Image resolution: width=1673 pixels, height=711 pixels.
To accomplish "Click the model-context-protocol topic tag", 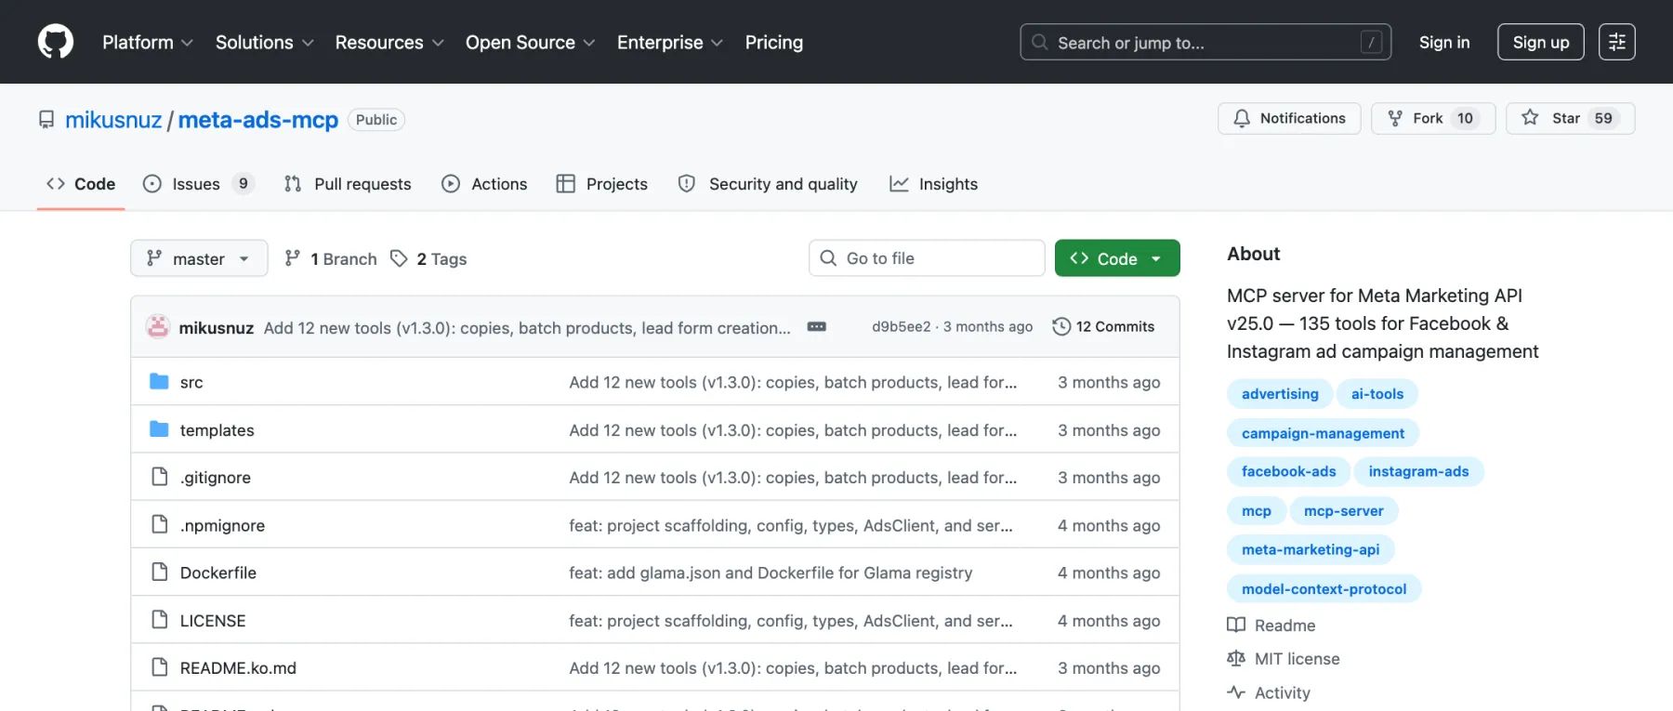I will (1324, 588).
